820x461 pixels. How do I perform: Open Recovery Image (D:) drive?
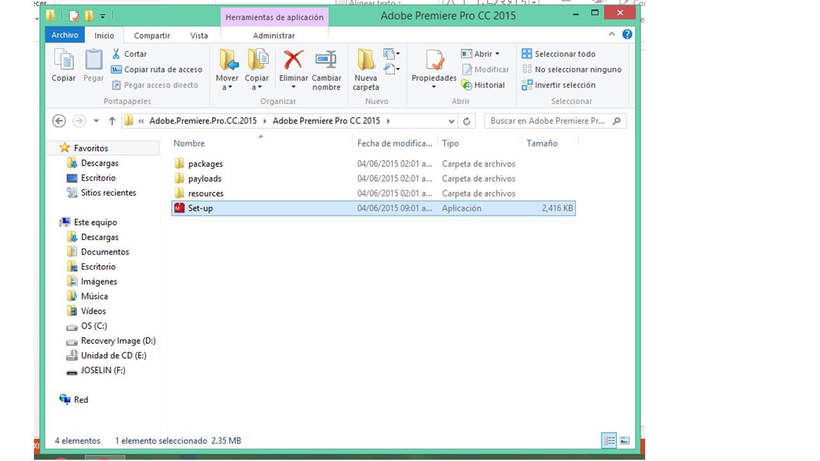(x=118, y=341)
